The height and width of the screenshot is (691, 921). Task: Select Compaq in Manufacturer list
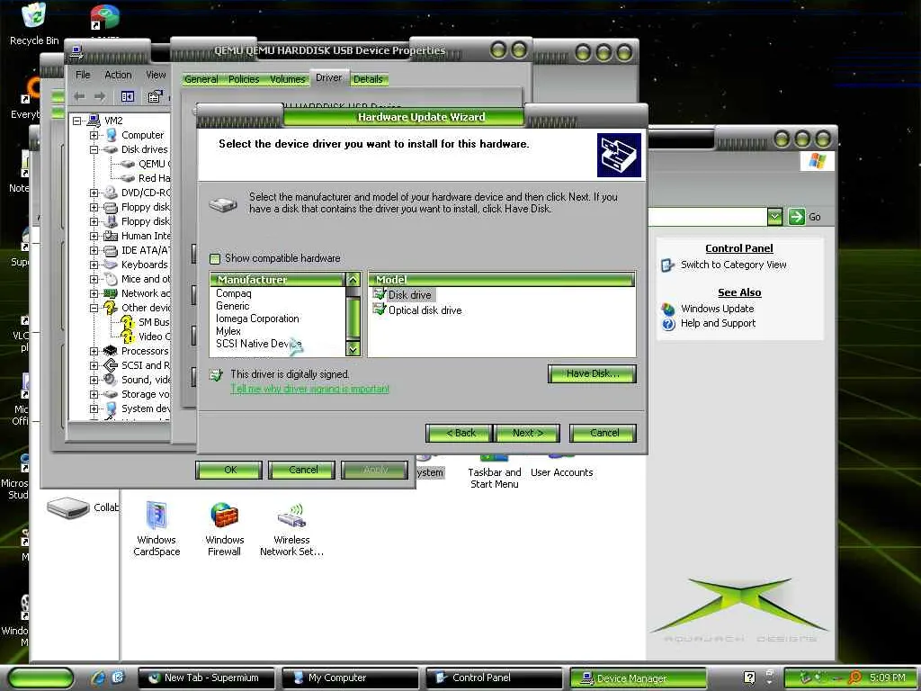pyautogui.click(x=233, y=293)
